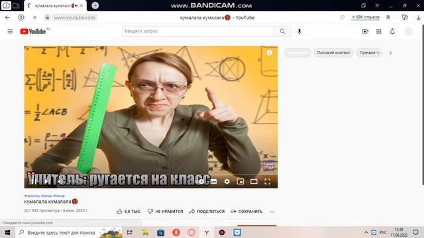This screenshot has height=238, width=424.
Task: Open Yandex Browser Y taskbar icon
Action: 206,232
